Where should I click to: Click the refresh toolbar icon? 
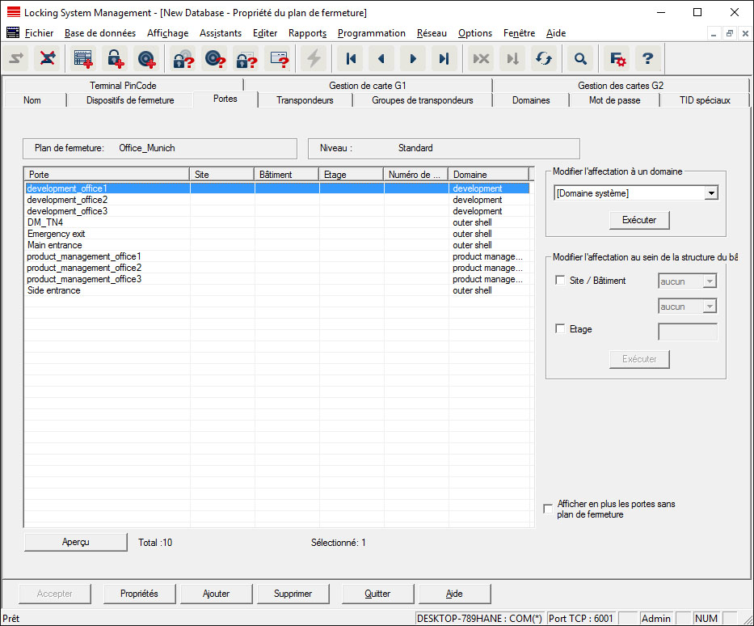tap(543, 58)
